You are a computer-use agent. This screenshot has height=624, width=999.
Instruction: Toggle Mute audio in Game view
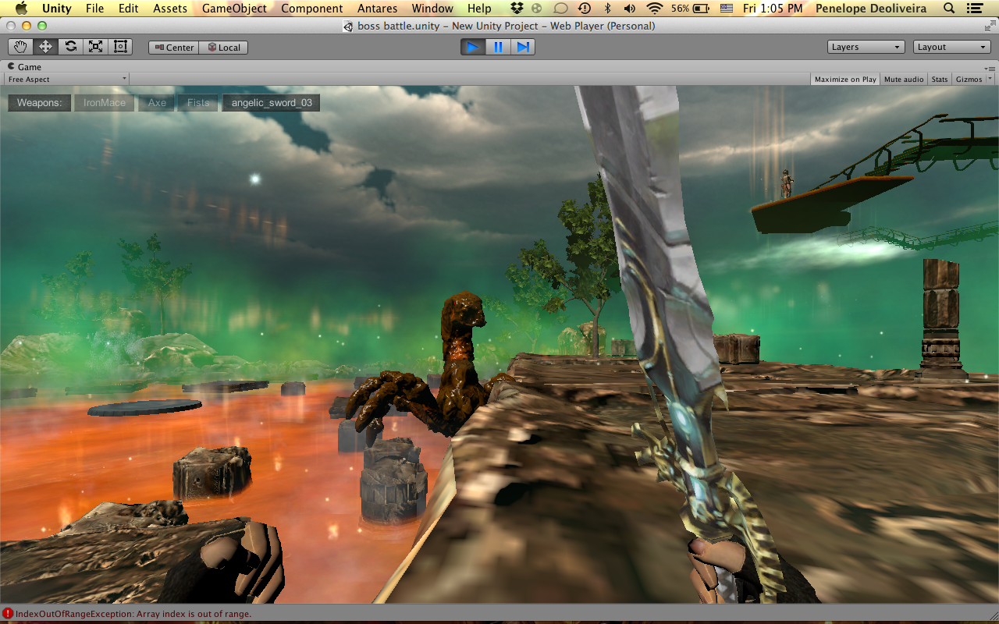(x=904, y=80)
